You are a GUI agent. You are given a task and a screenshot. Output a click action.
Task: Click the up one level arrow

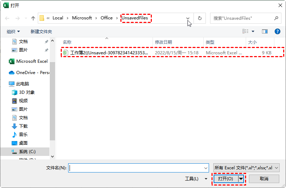[33, 18]
